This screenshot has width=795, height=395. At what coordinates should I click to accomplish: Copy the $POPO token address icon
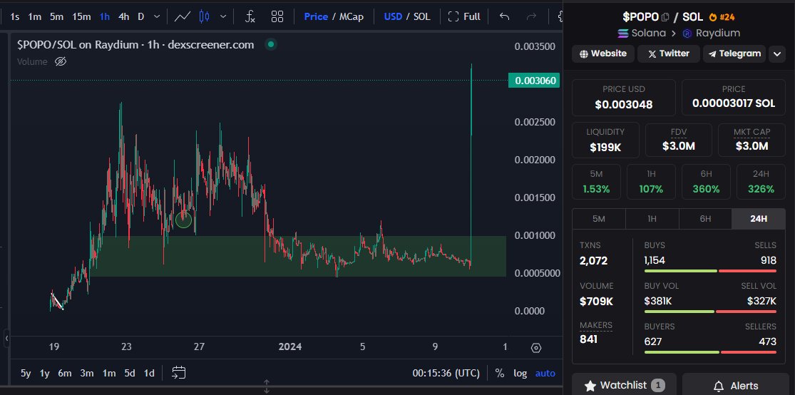click(665, 17)
